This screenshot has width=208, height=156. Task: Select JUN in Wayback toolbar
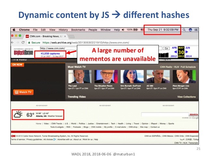[x=188, y=48]
